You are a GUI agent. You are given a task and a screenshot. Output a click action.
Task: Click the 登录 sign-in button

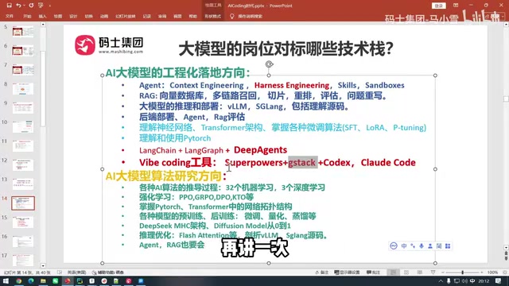point(438,6)
